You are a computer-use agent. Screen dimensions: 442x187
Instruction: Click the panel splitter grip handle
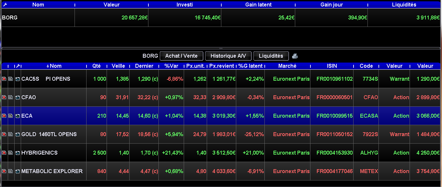point(221,48)
